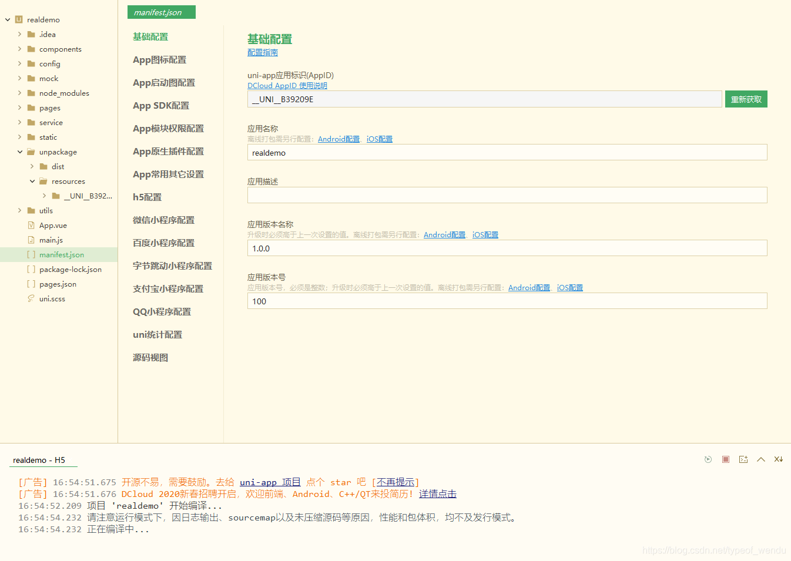Image resolution: width=791 pixels, height=561 pixels.
Task: Open iOS配置 link under 应用版本号
Action: (x=570, y=287)
